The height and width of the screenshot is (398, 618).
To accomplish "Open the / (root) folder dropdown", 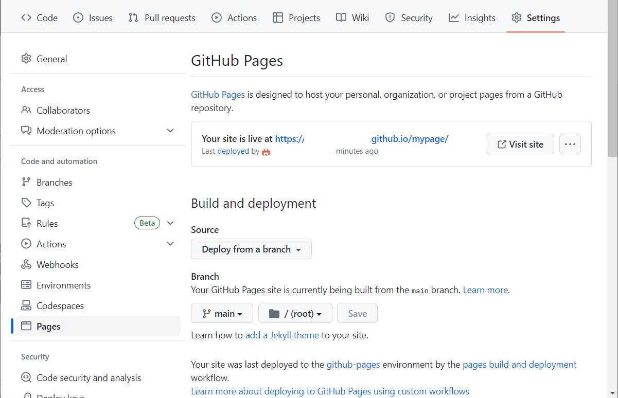I will 295,313.
